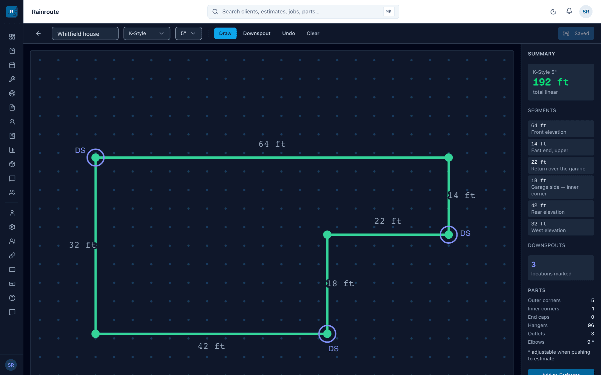The image size is (601, 375).
Task: Click Clear in the toolbar
Action: [x=313, y=33]
